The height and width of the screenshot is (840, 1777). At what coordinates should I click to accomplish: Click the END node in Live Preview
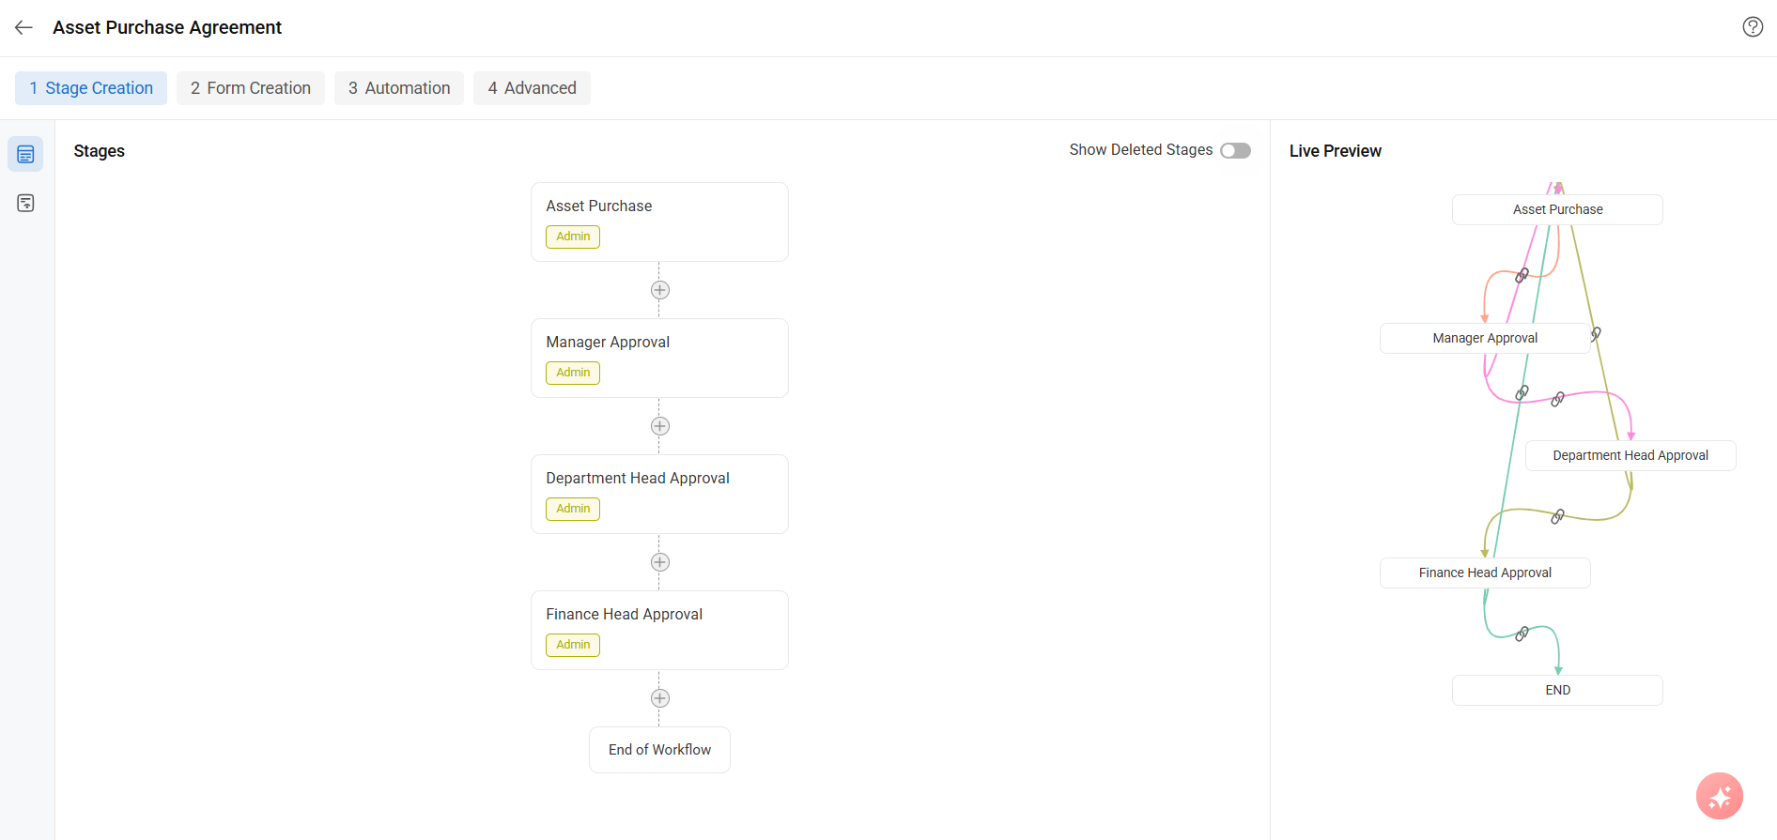click(x=1557, y=691)
